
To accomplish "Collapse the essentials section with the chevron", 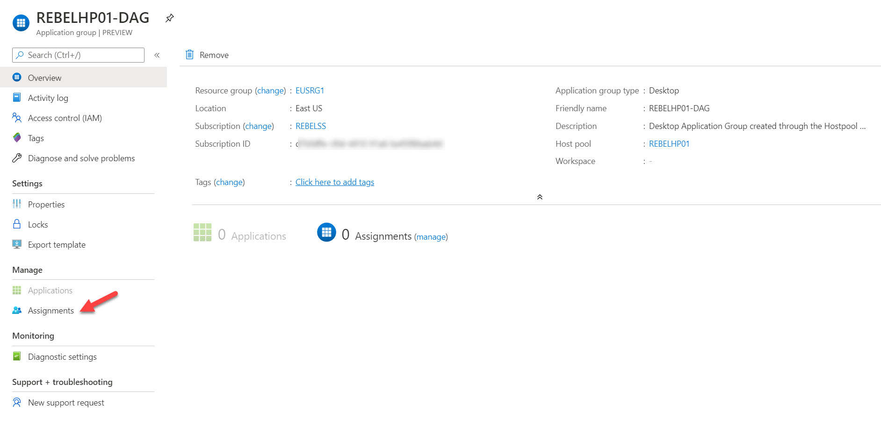I will click(x=540, y=197).
